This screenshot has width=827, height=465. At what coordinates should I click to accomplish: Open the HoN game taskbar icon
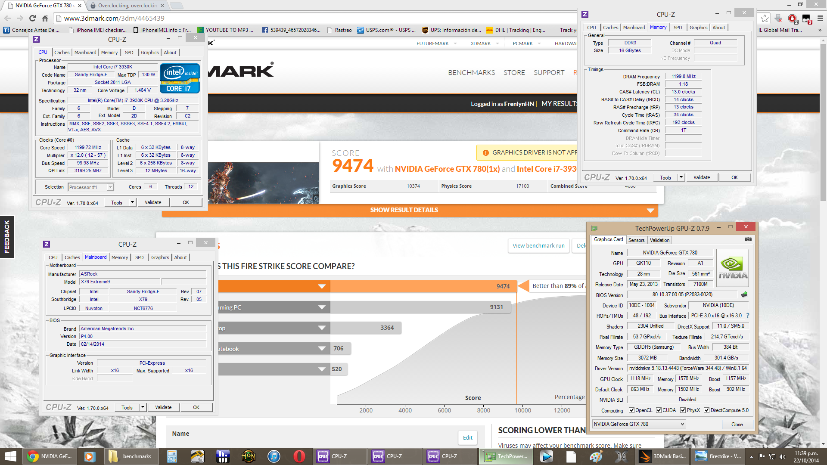click(248, 456)
